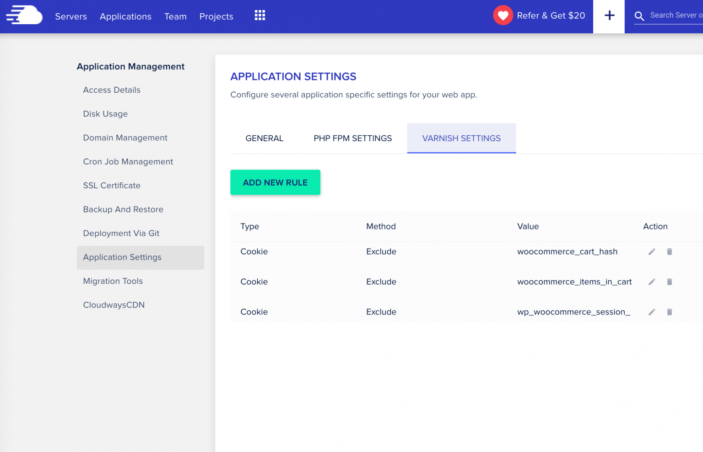Switch to the GENERAL tab
703x452 pixels.
[x=264, y=138]
